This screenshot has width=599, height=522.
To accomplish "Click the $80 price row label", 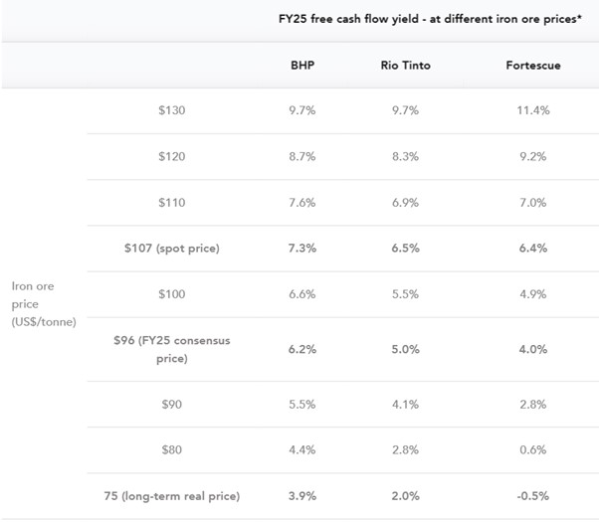I will (x=172, y=449).
